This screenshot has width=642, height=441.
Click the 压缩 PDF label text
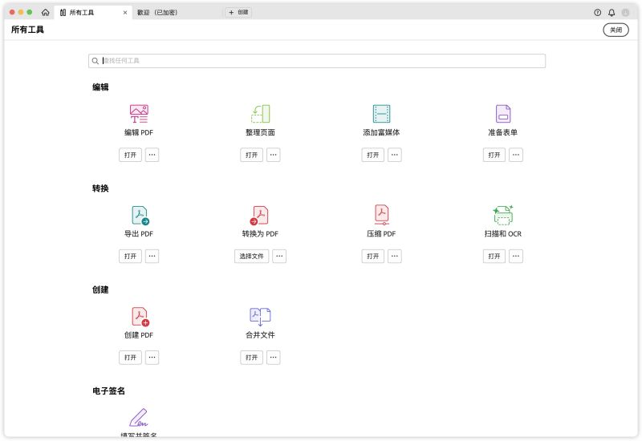click(x=381, y=234)
